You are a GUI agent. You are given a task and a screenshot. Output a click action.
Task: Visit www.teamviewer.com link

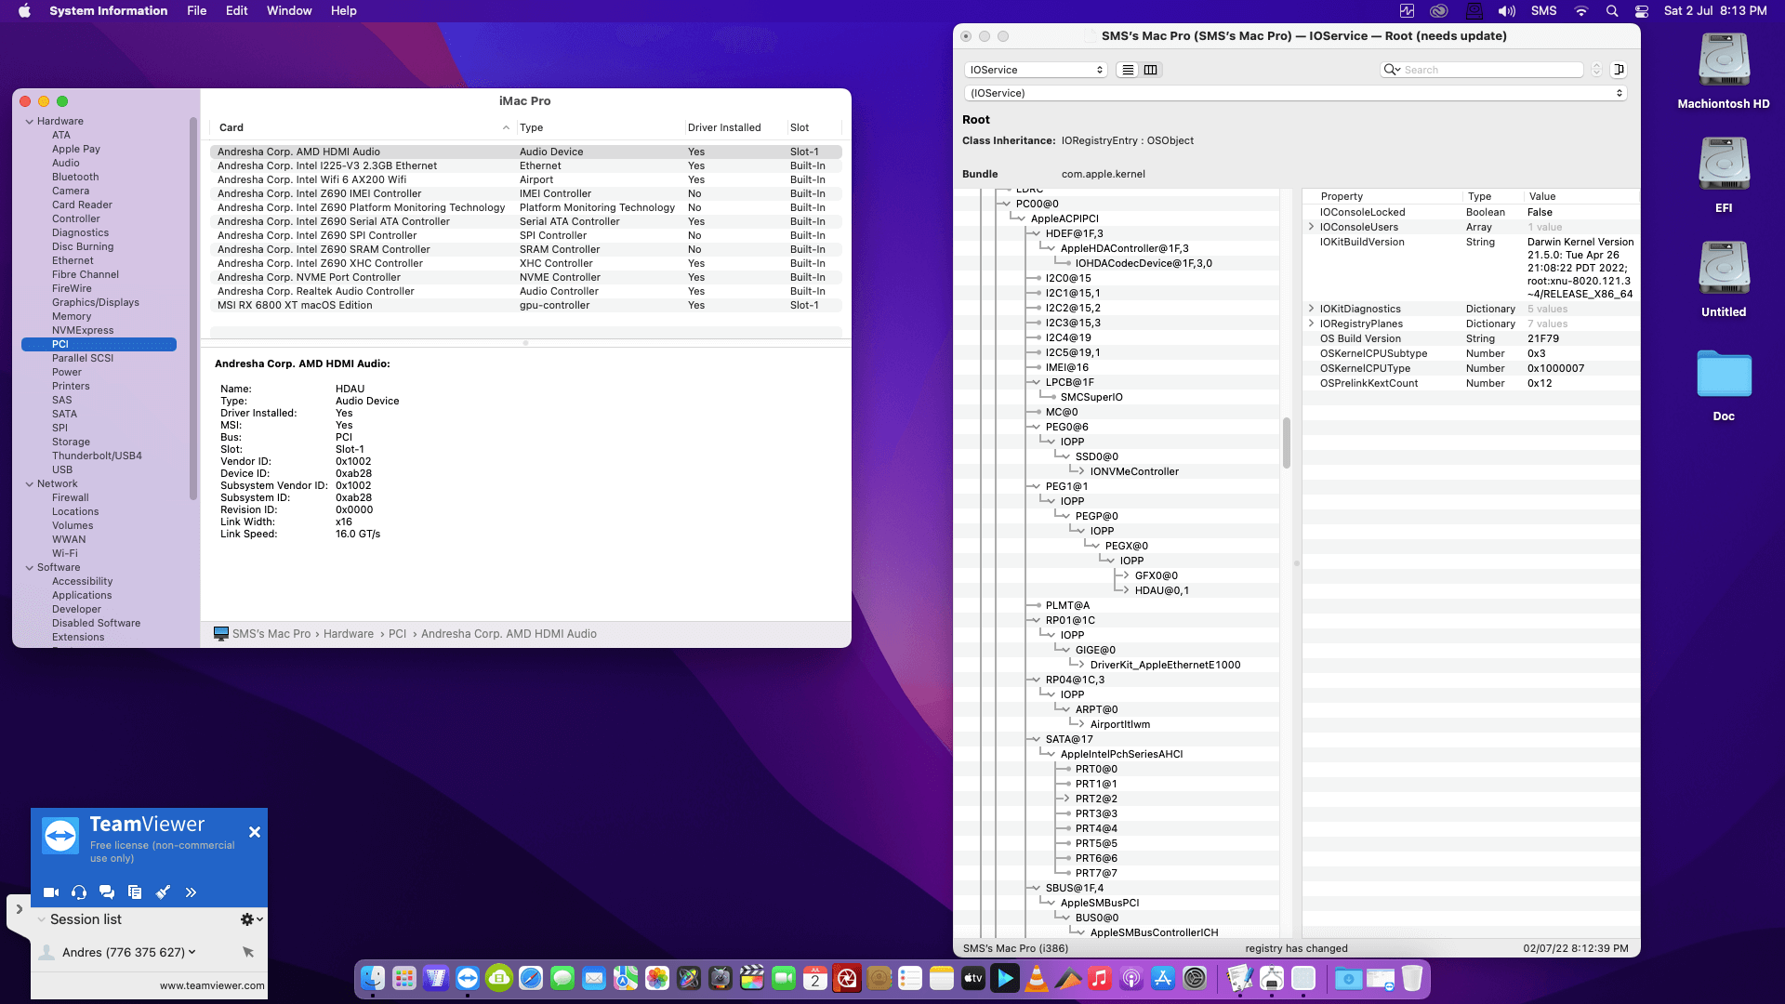[212, 985]
